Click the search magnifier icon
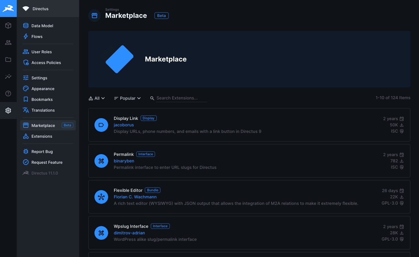The width and height of the screenshot is (419, 257). [x=152, y=98]
